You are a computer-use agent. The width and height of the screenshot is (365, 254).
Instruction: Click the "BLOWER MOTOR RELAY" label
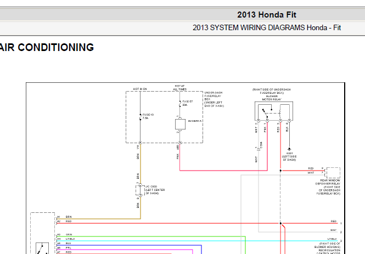pyautogui.click(x=272, y=98)
